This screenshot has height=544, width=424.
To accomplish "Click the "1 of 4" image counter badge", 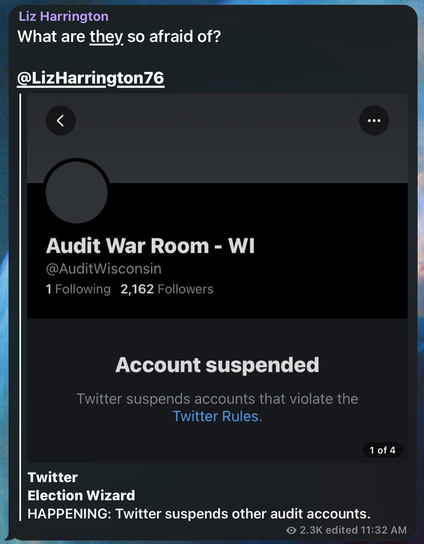I will coord(382,450).
